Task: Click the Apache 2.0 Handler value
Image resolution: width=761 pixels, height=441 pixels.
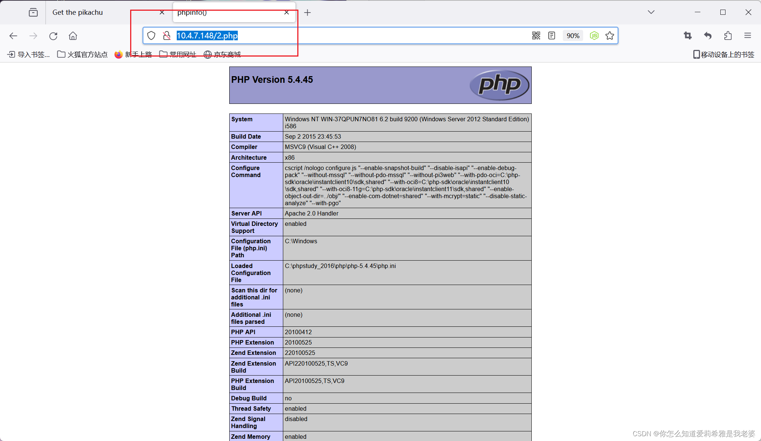Action: [311, 213]
